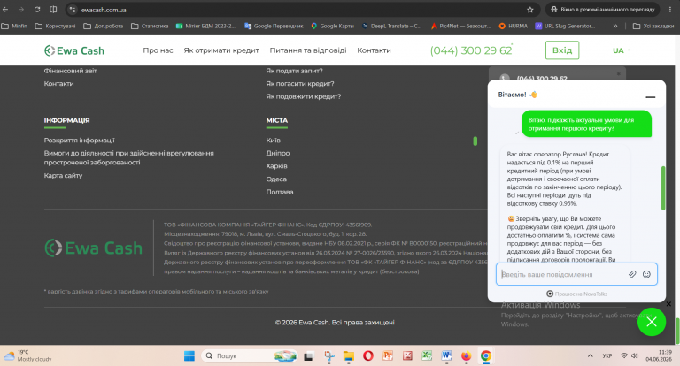This screenshot has height=366, width=680.
Task: Open the Статистика bookmark folder
Action: click(150, 26)
